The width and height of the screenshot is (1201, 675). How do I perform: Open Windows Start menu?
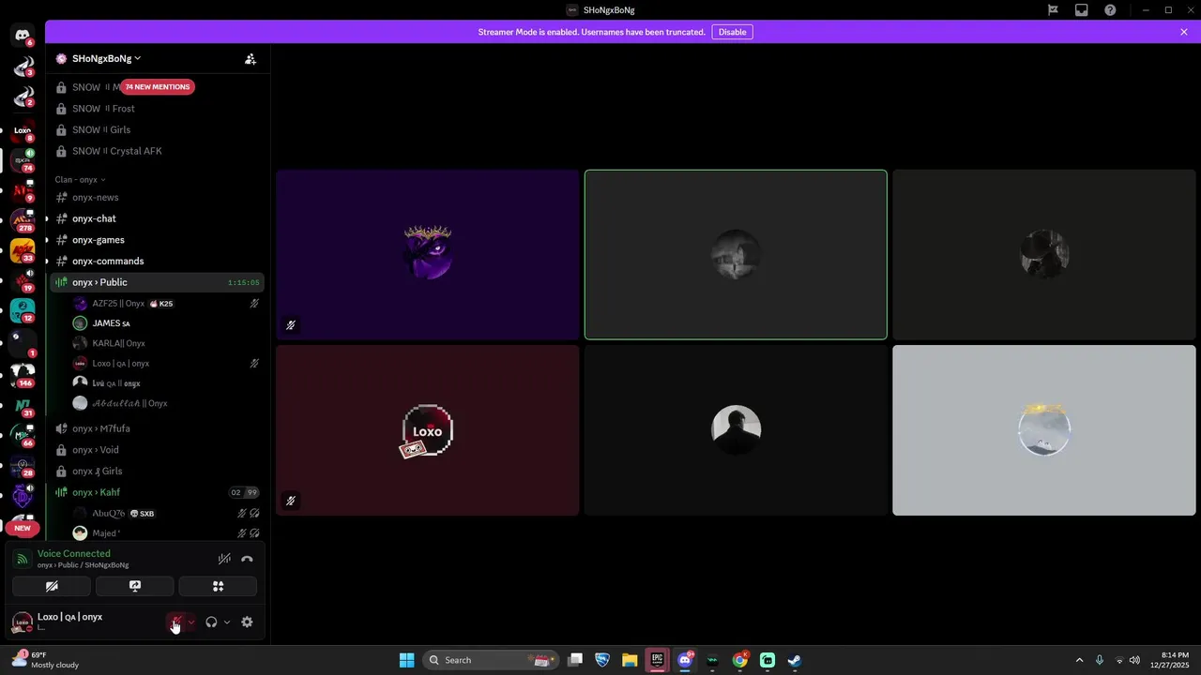tap(406, 660)
